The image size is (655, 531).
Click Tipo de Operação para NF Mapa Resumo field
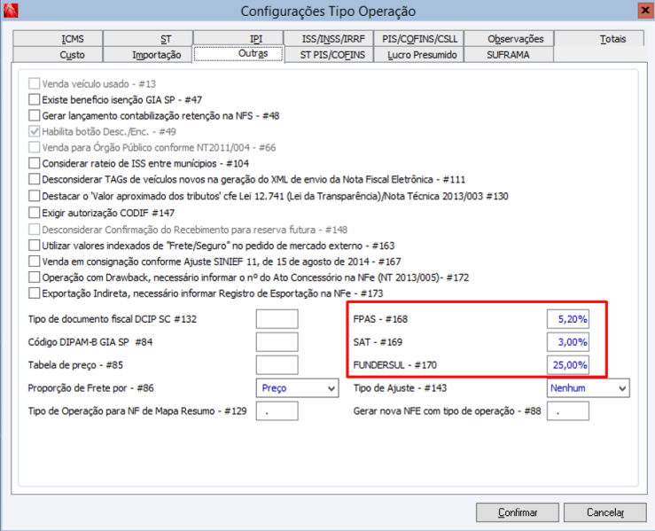point(277,411)
